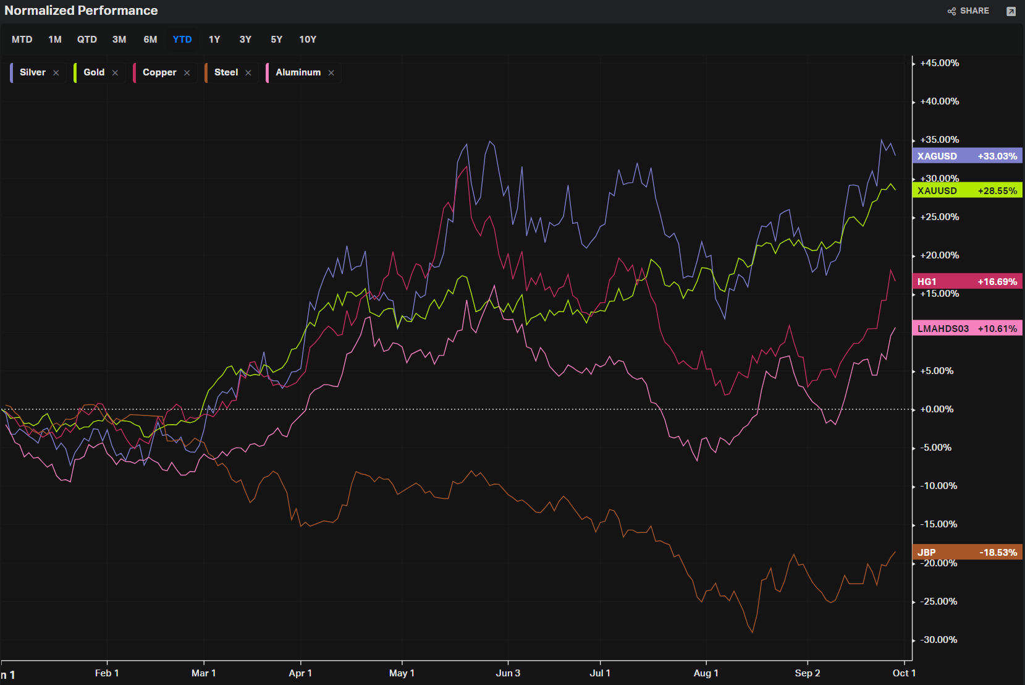Screen dimensions: 1025x685
Task: Select the QTD time range
Action: click(x=87, y=40)
